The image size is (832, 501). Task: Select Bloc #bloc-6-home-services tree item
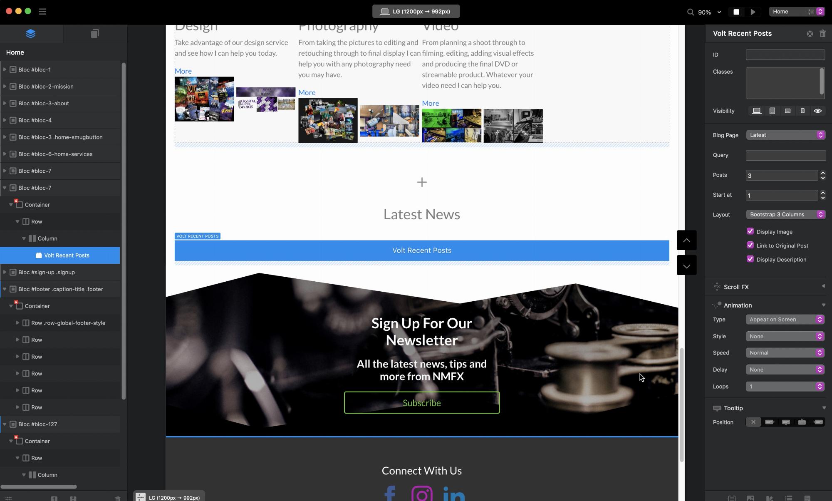(55, 153)
